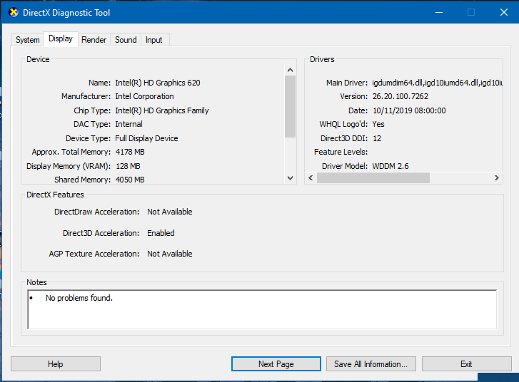Click driver date 10/11/2019 08:00:00
This screenshot has width=519, height=382.
[x=410, y=110]
